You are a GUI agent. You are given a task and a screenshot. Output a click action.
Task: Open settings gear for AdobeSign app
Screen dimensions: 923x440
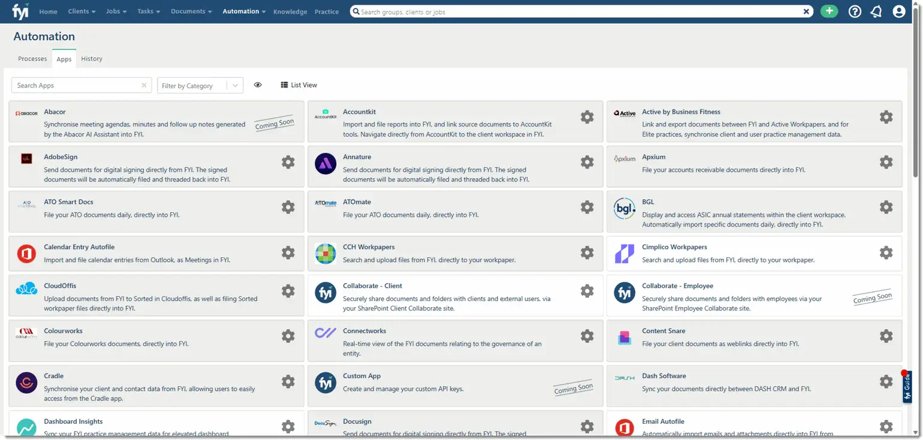[x=288, y=162]
